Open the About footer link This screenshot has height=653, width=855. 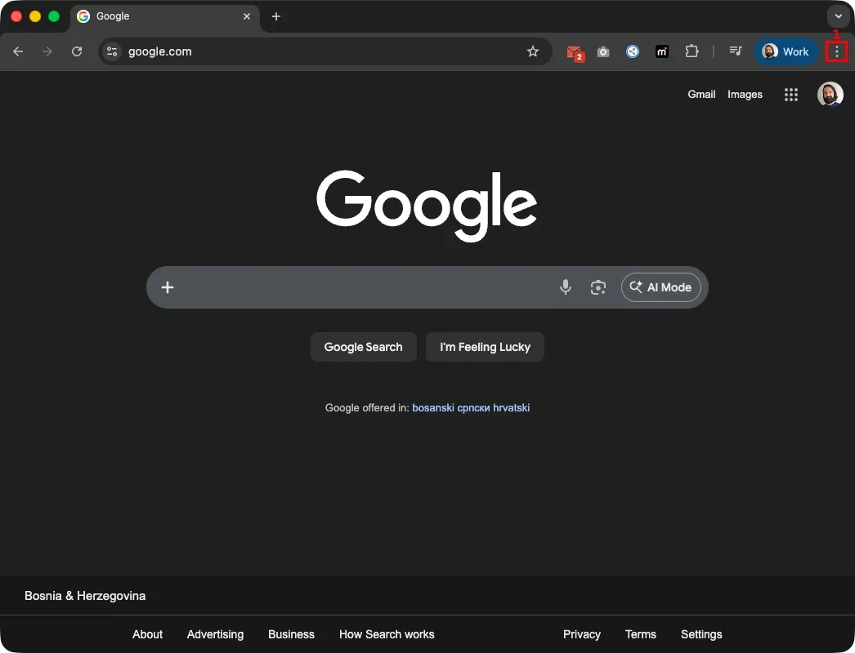click(x=147, y=634)
